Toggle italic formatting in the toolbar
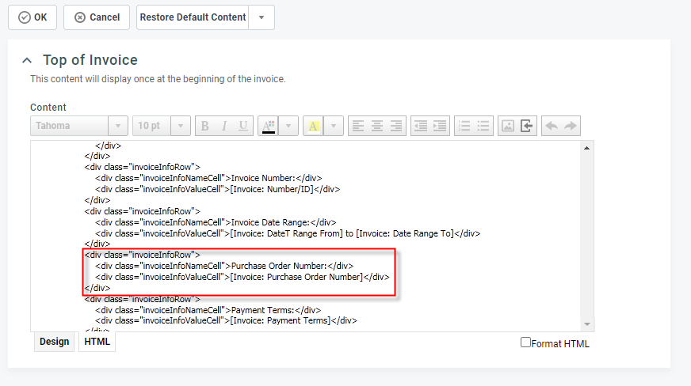The height and width of the screenshot is (386, 691). (224, 126)
